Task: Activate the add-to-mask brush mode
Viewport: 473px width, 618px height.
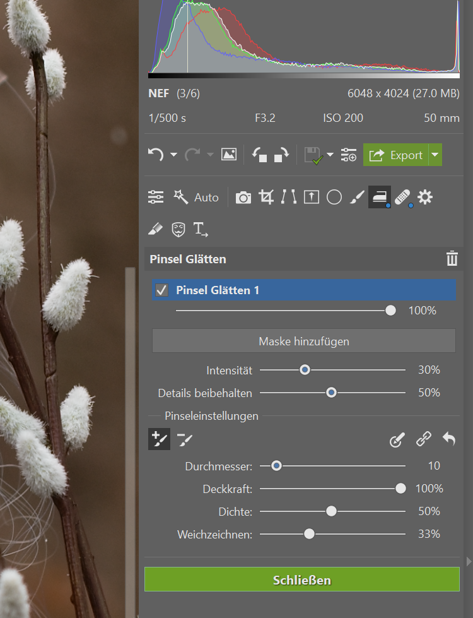Action: (159, 439)
